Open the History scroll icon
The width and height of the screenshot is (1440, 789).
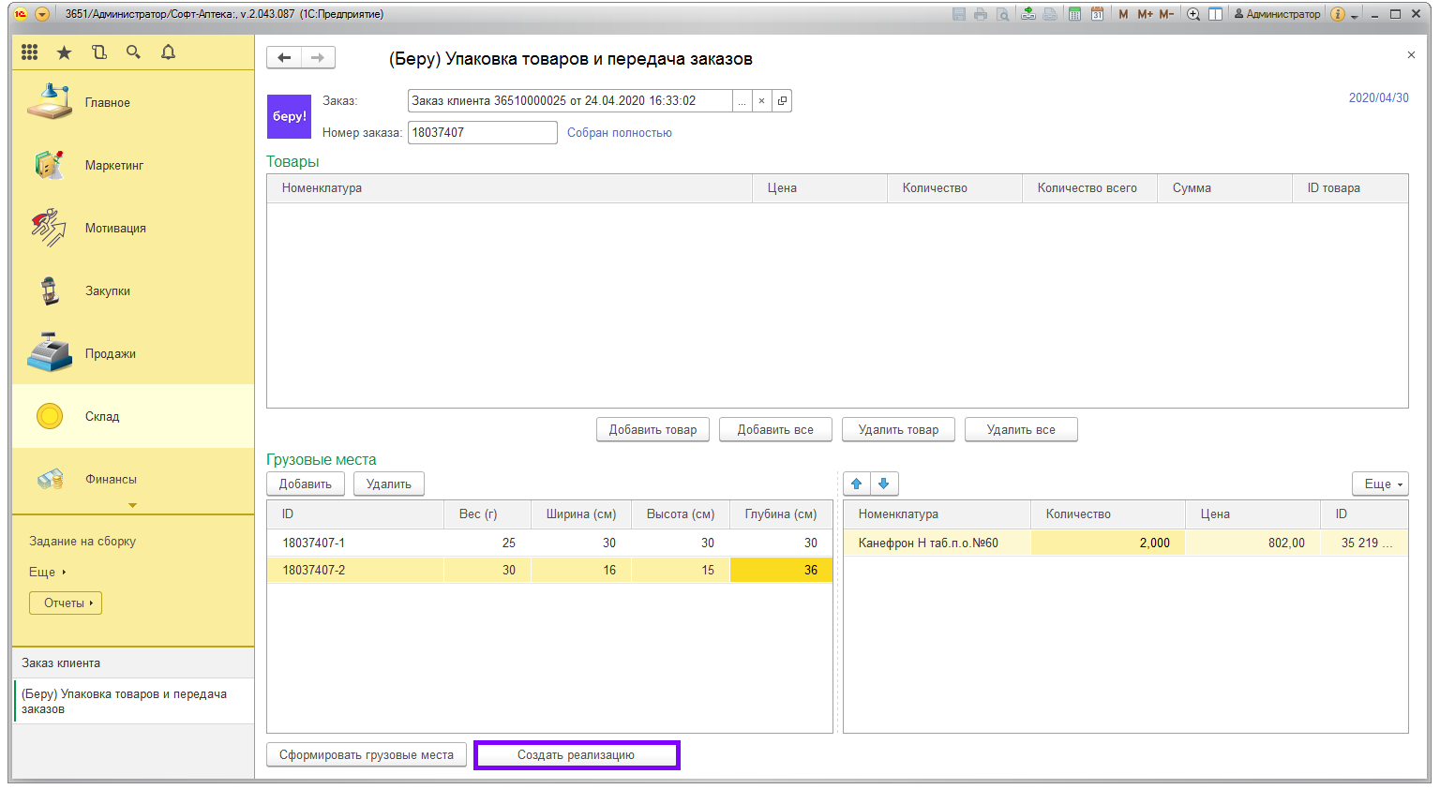[98, 52]
